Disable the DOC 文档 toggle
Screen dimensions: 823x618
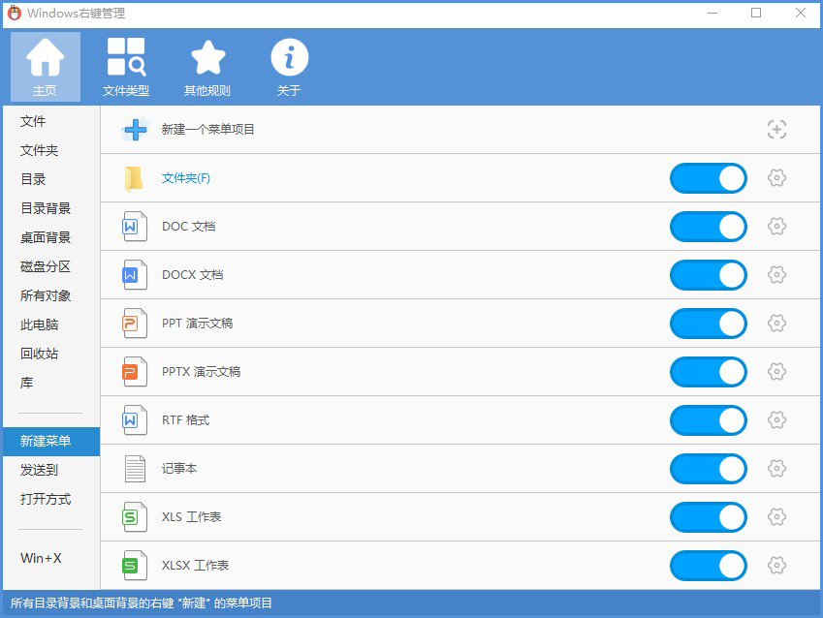click(708, 227)
